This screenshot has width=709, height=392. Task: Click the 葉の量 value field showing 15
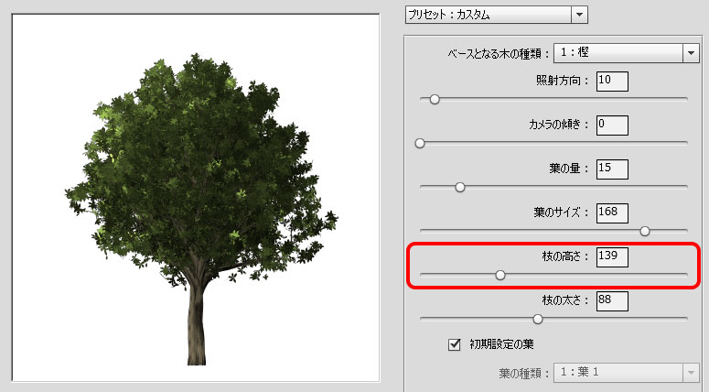612,169
